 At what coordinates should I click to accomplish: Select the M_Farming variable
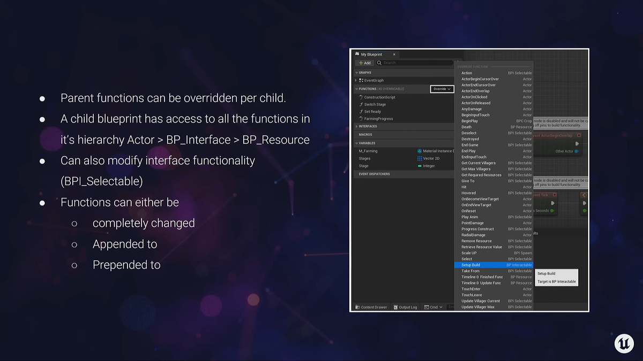click(368, 151)
